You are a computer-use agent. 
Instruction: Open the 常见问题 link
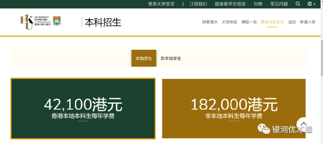pos(279,4)
